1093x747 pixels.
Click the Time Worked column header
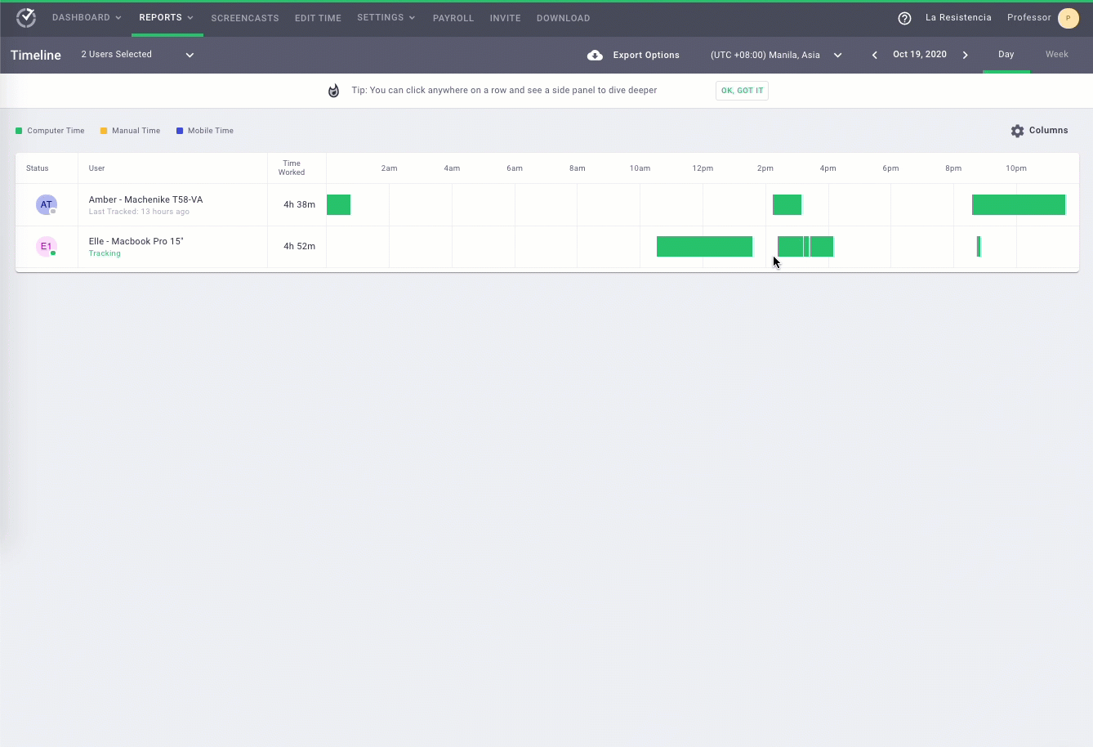(292, 168)
